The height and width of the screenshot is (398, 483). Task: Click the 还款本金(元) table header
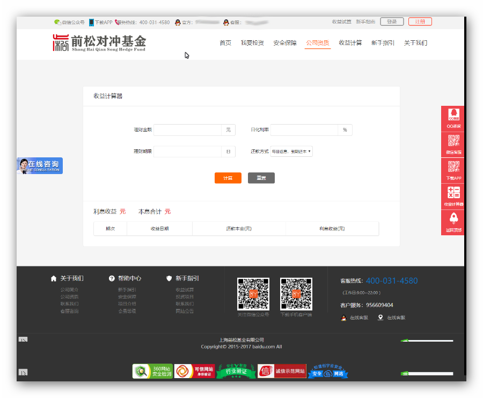click(239, 229)
